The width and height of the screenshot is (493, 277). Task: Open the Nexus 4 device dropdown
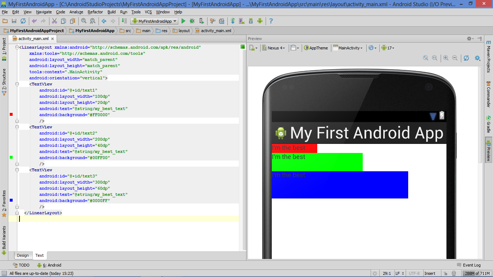pos(273,48)
